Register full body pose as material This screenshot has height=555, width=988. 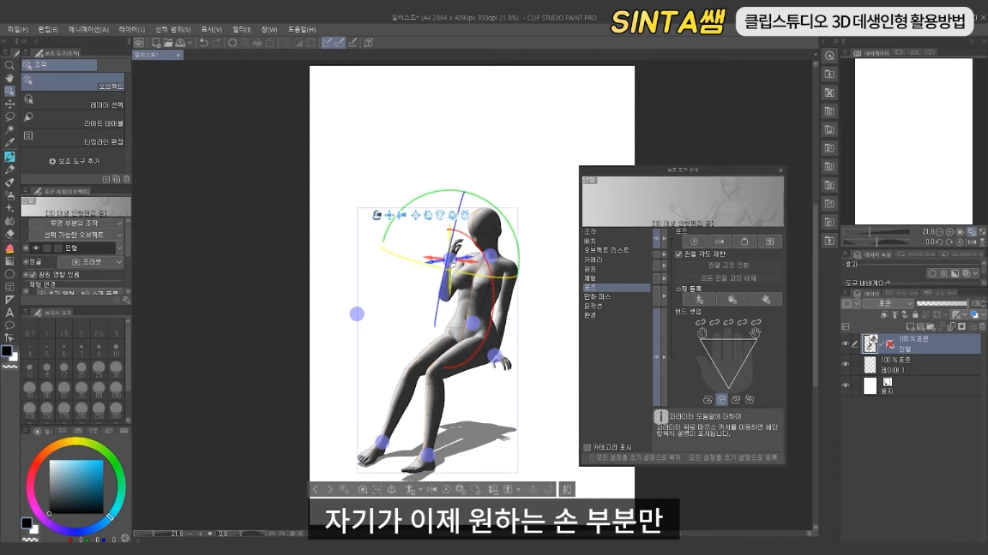[x=700, y=300]
